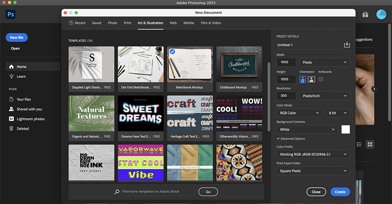Click the Lightroom photos Lr icon
Screen dimensions: 392x204
click(x=11, y=119)
